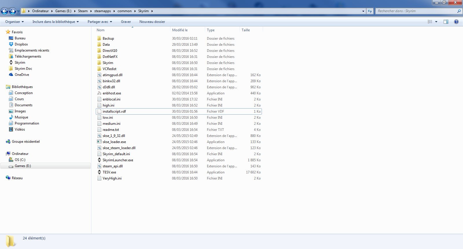The width and height of the screenshot is (463, 249).
Task: Select the Cours library
Action: (19, 99)
